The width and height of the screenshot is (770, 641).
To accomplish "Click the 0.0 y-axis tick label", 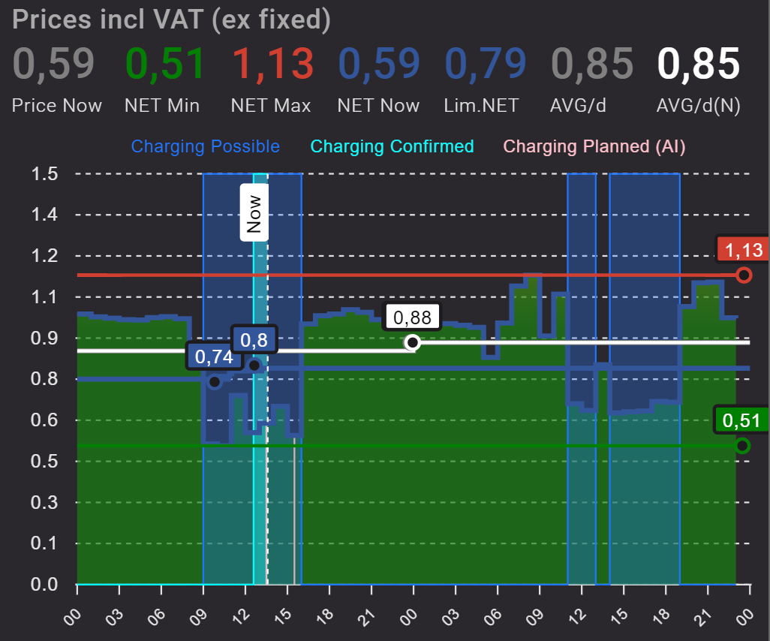I will tap(44, 585).
